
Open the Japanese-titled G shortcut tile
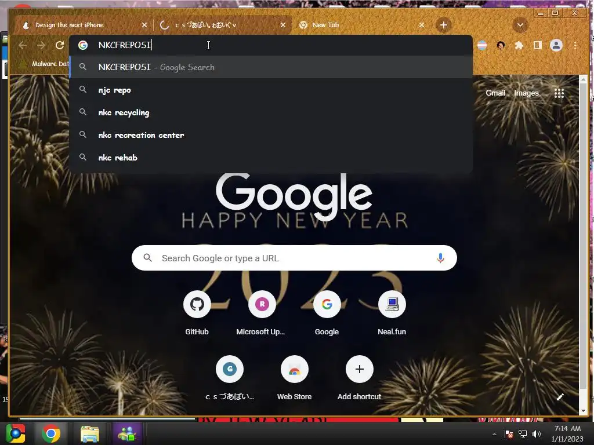coord(230,378)
